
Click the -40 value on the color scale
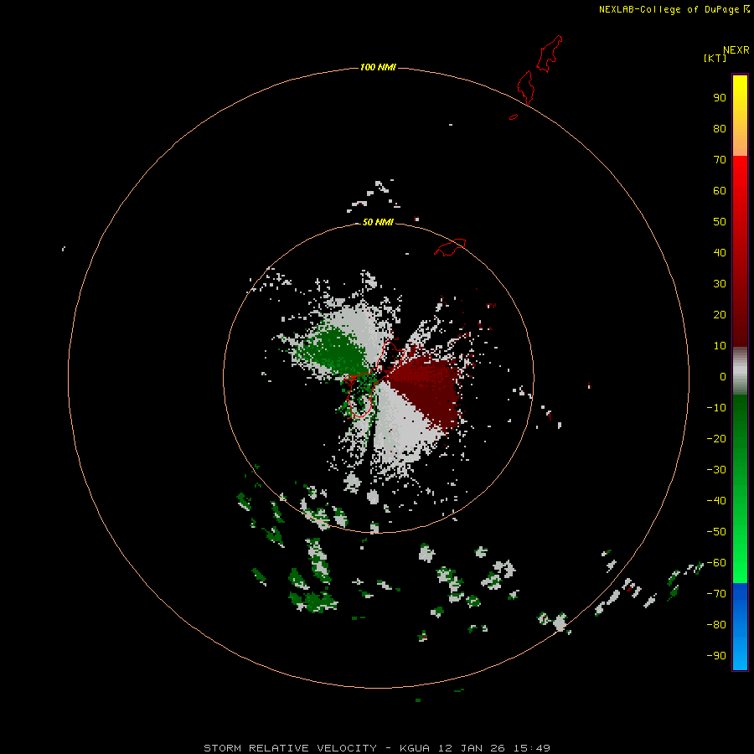(716, 501)
